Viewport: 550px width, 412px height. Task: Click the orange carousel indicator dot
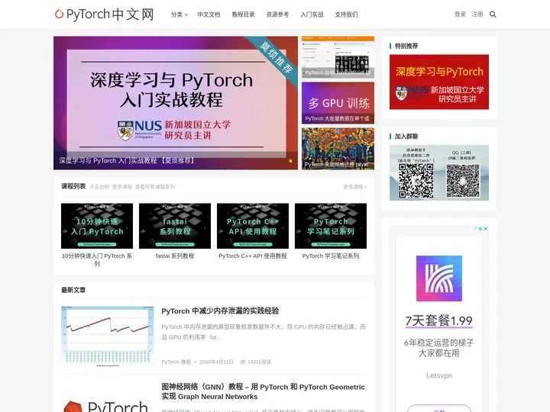click(290, 161)
